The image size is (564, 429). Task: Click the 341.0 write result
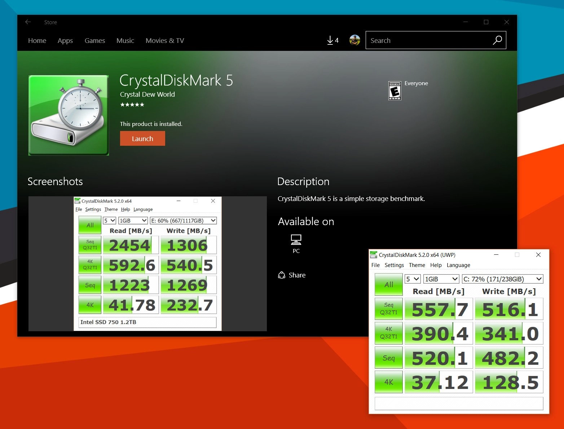pos(509,333)
